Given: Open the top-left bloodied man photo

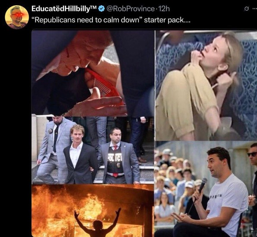Looking at the screenshot, I should 93,73.
